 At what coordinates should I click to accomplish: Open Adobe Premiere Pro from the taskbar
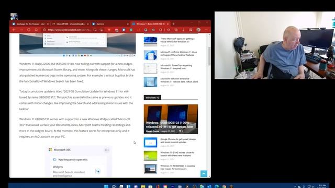coord(172,186)
